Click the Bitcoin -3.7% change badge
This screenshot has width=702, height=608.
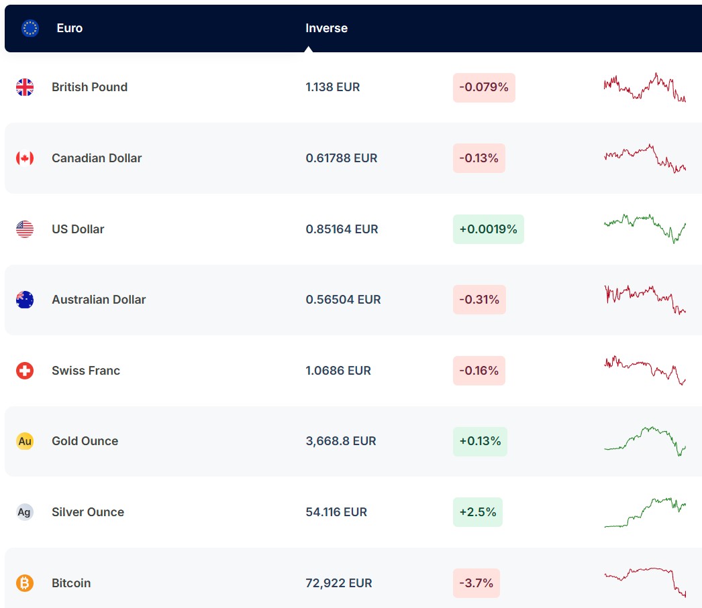point(477,583)
